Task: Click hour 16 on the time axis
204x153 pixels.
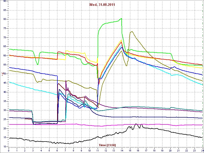Action: [138, 151]
